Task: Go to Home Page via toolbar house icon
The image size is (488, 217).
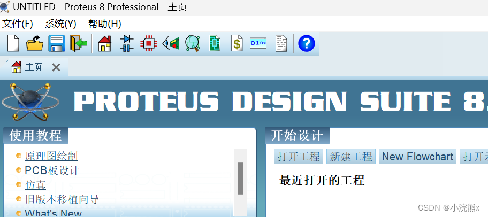Action: 104,43
